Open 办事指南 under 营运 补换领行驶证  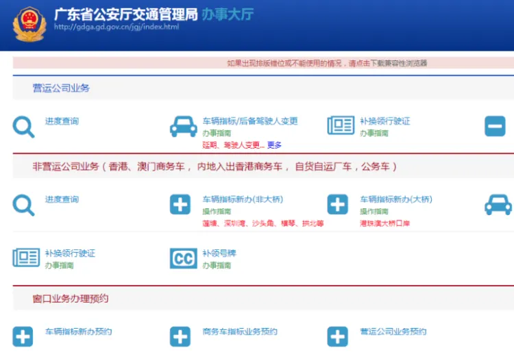(x=374, y=133)
